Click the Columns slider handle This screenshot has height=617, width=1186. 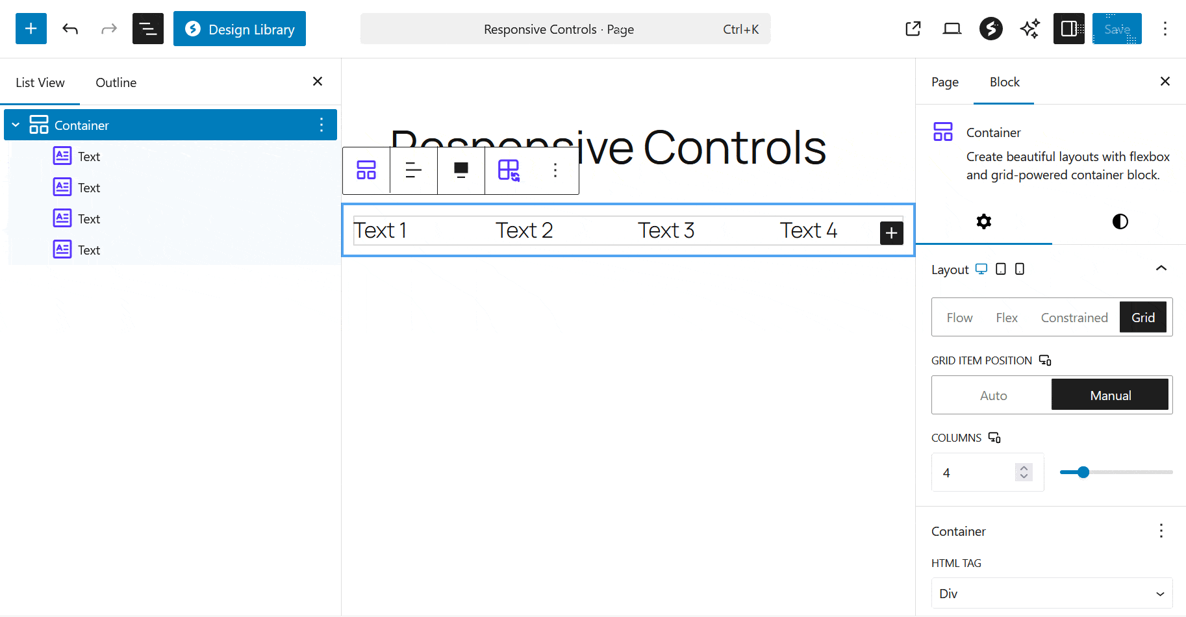[1083, 472]
